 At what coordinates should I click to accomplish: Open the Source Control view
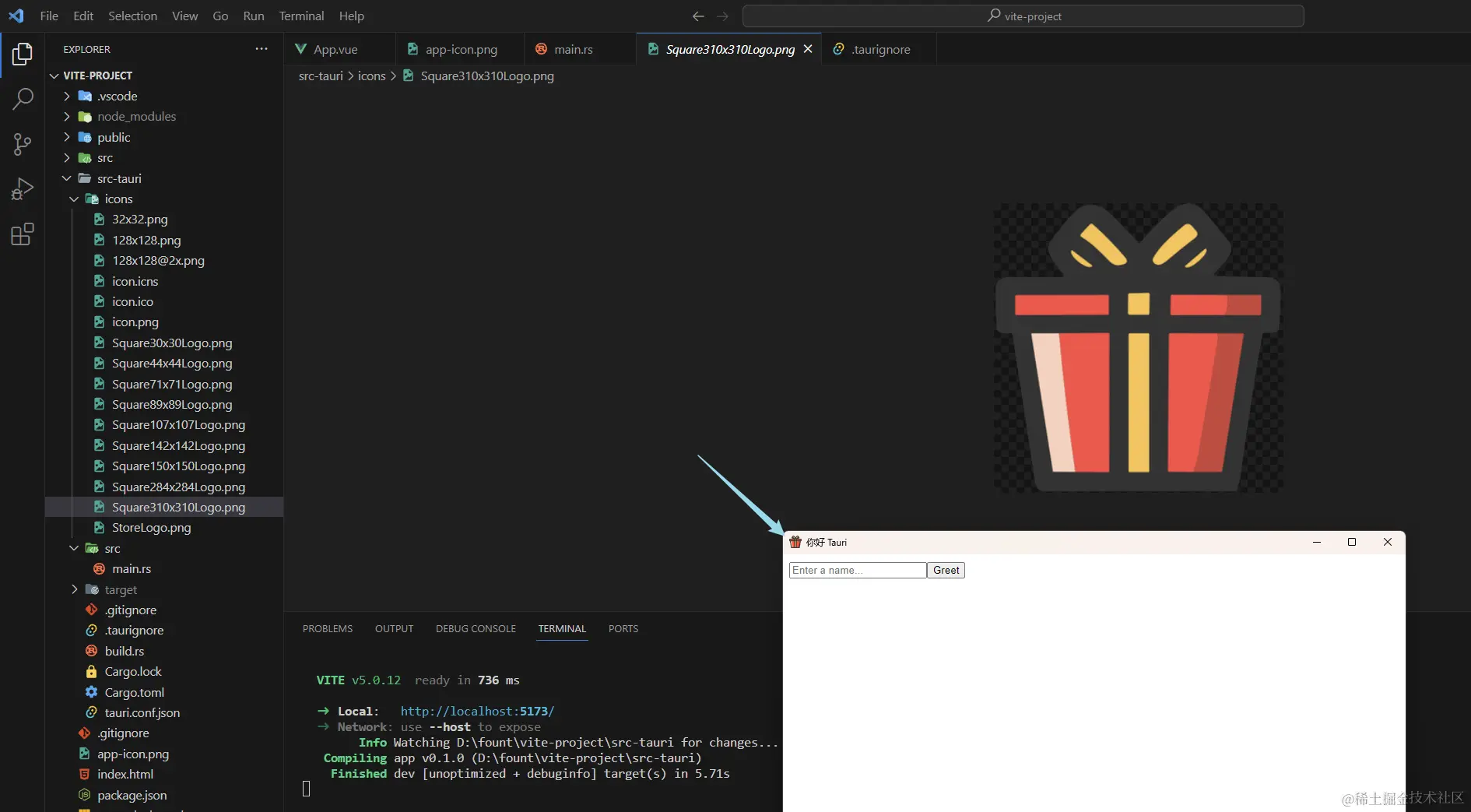23,144
